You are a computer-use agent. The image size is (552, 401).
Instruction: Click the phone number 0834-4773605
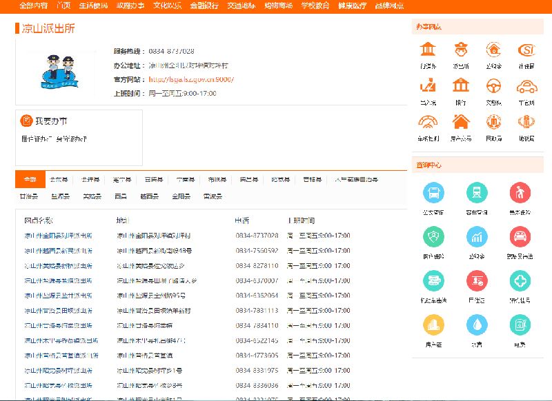coord(257,356)
